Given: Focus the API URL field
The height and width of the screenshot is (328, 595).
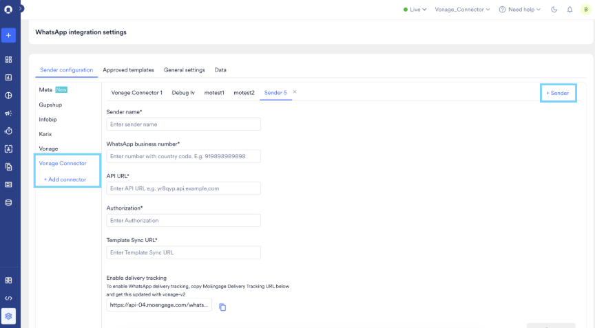Looking at the screenshot, I should 184,188.
